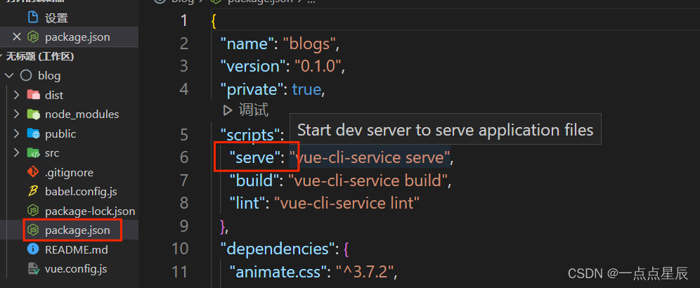Viewport: 700px width, 288px height.
Task: Click the "animate.css" dependency key
Action: (278, 271)
